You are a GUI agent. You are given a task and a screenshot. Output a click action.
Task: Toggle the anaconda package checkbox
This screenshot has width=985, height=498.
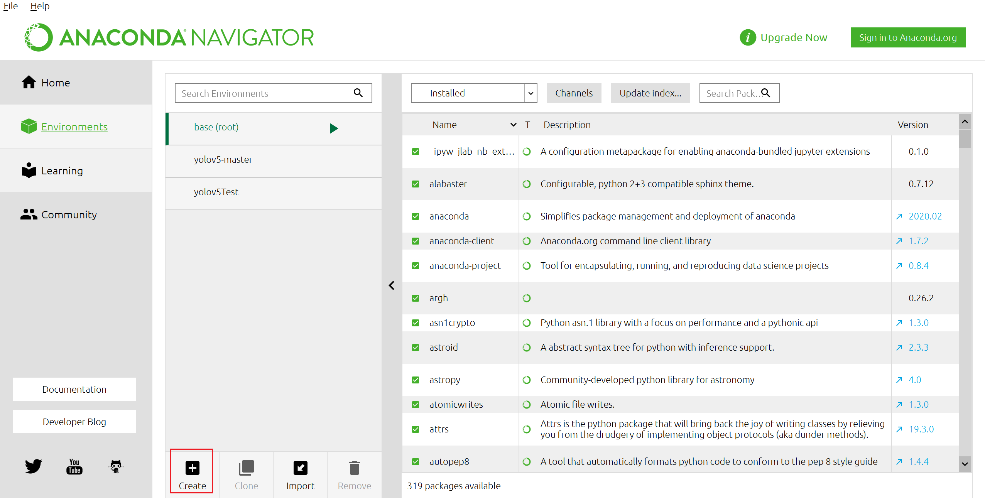(416, 216)
